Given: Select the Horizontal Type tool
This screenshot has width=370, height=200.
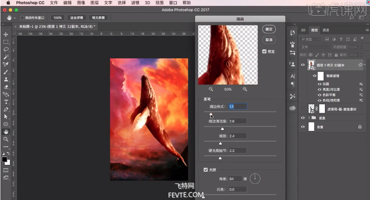Looking at the screenshot, I should pyautogui.click(x=6, y=102).
